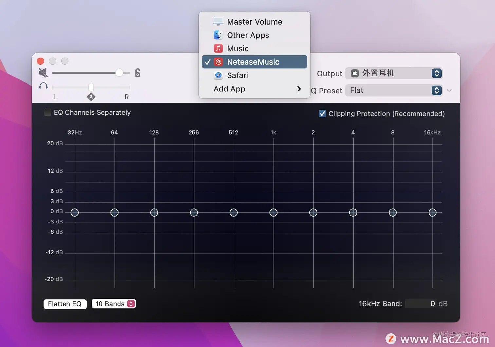495x347 pixels.
Task: Click the -20 dB scale label
Action: click(54, 279)
